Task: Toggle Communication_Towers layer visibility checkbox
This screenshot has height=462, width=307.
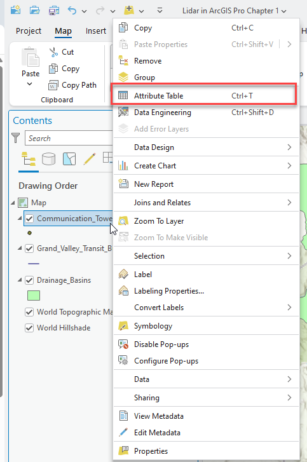Action: click(x=29, y=219)
